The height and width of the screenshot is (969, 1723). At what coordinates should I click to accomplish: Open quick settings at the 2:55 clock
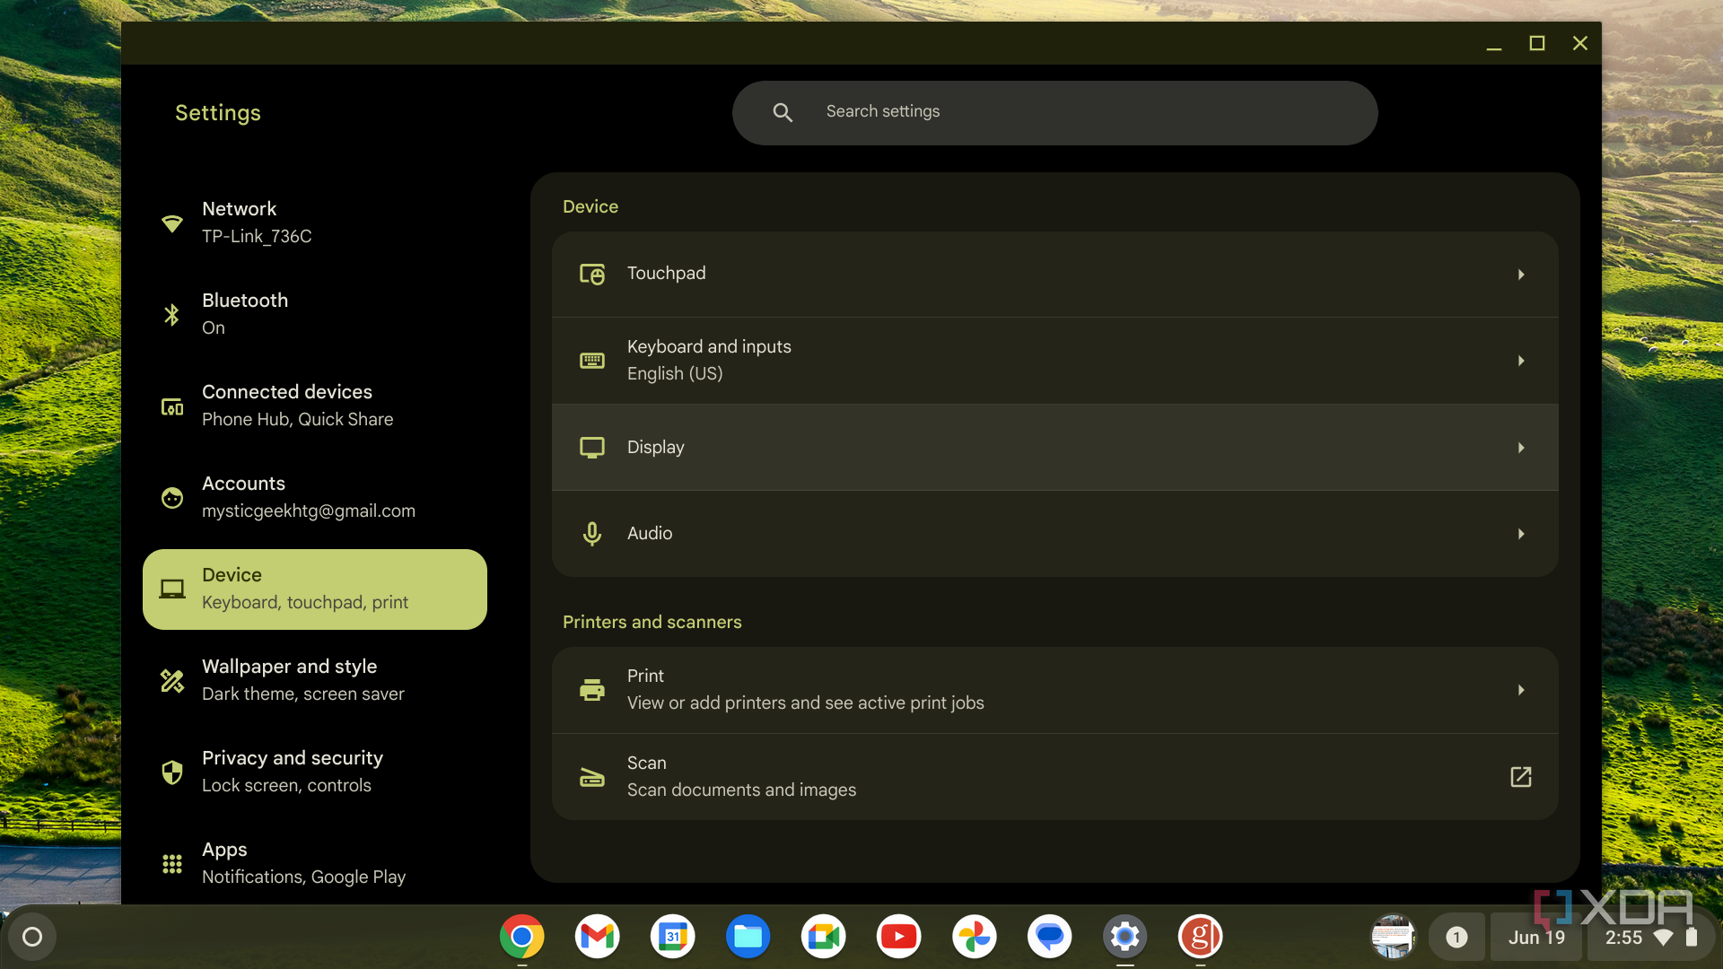tap(1649, 938)
